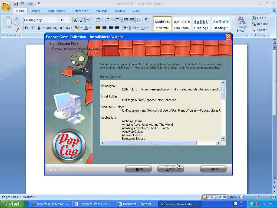This screenshot has width=277, height=208.
Task: Expand the Styles gallery more arrow
Action: pyautogui.click(x=233, y=29)
